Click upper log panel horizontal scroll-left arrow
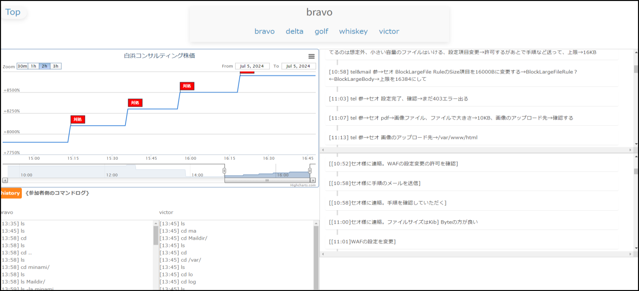639x291 pixels. pyautogui.click(x=323, y=150)
